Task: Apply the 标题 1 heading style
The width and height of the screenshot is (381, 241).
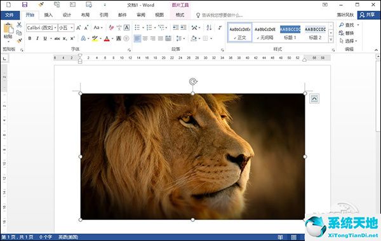Action: [x=290, y=32]
